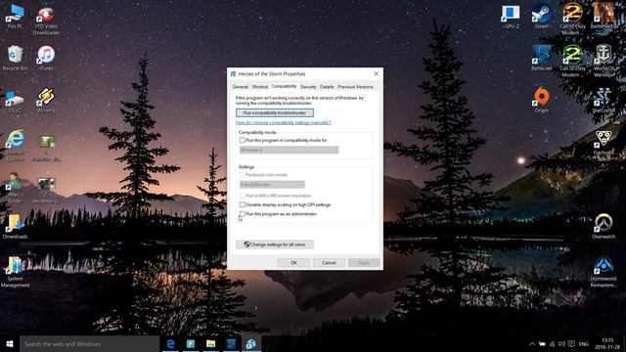The image size is (626, 352).
Task: Open 'How do I choose compatibility settings manually' link
Action: pos(283,122)
